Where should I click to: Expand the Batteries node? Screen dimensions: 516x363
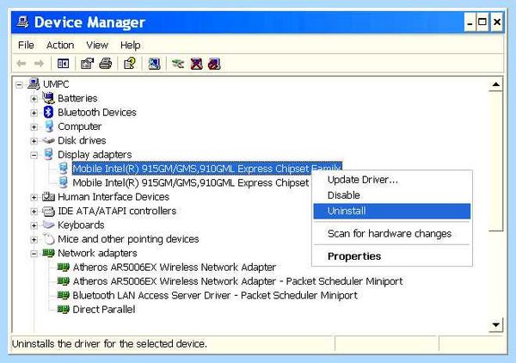(34, 99)
